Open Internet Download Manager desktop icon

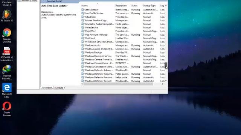pos(7,72)
